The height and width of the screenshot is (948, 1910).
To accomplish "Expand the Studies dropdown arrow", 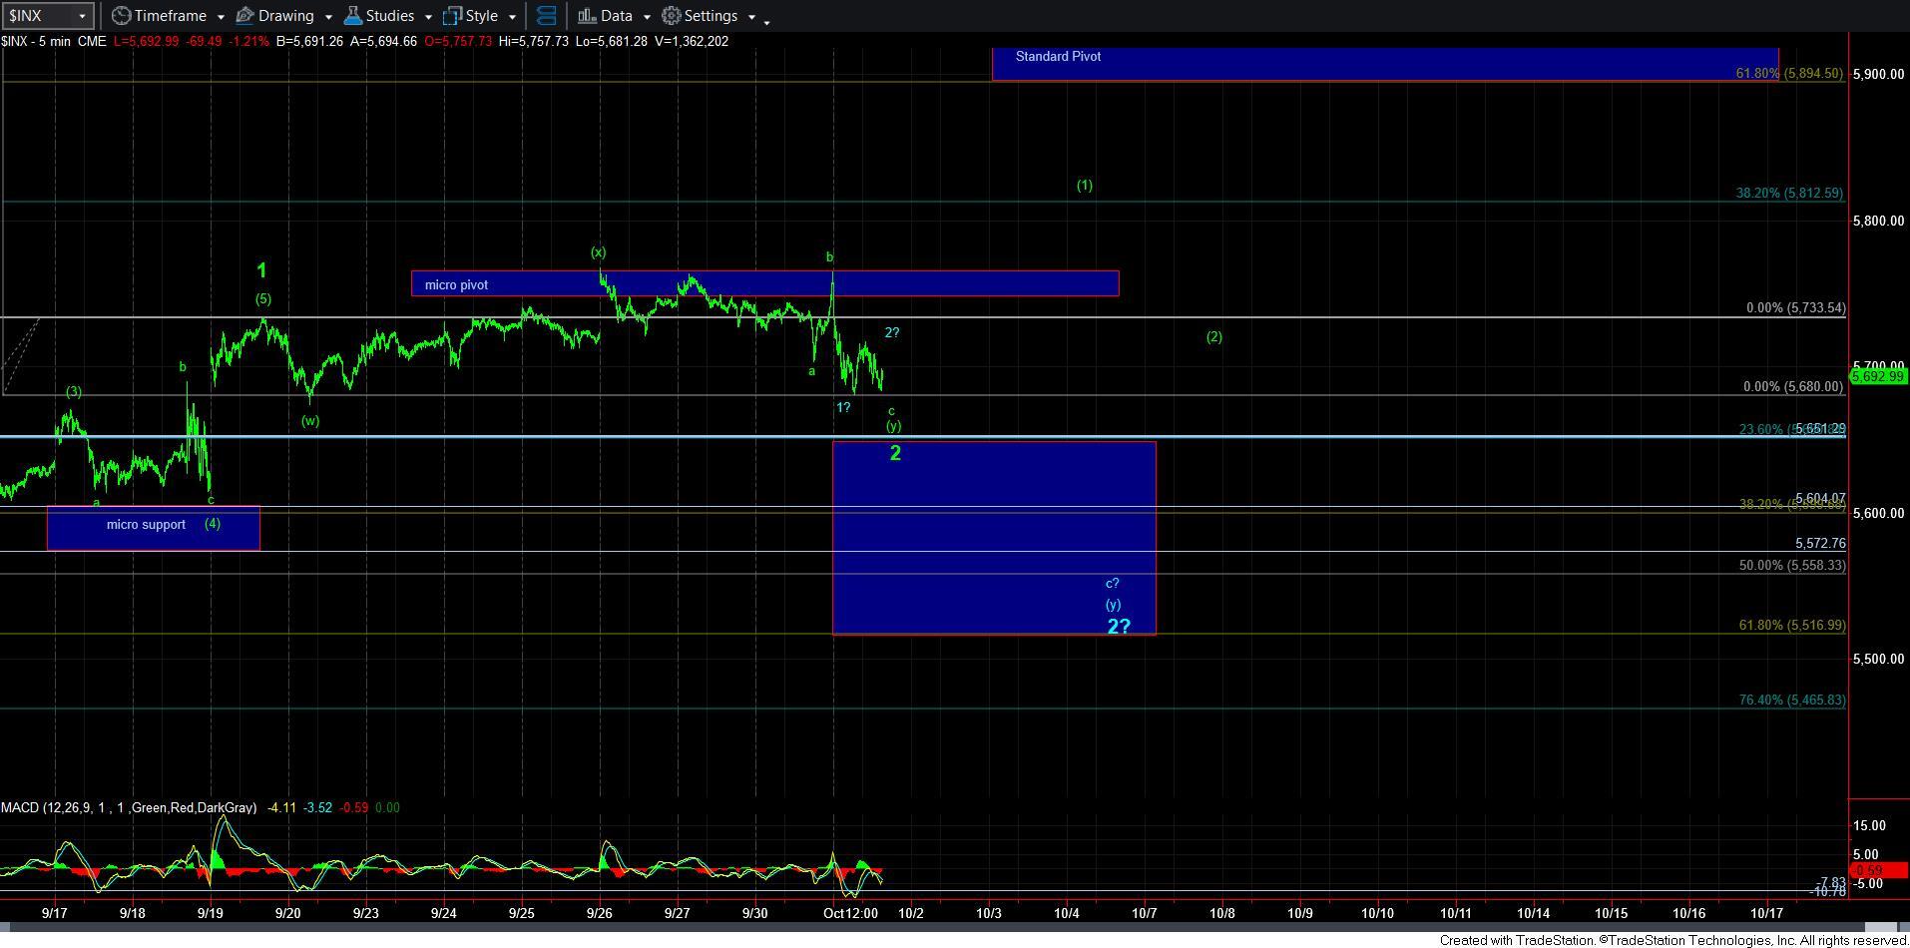I will [428, 17].
